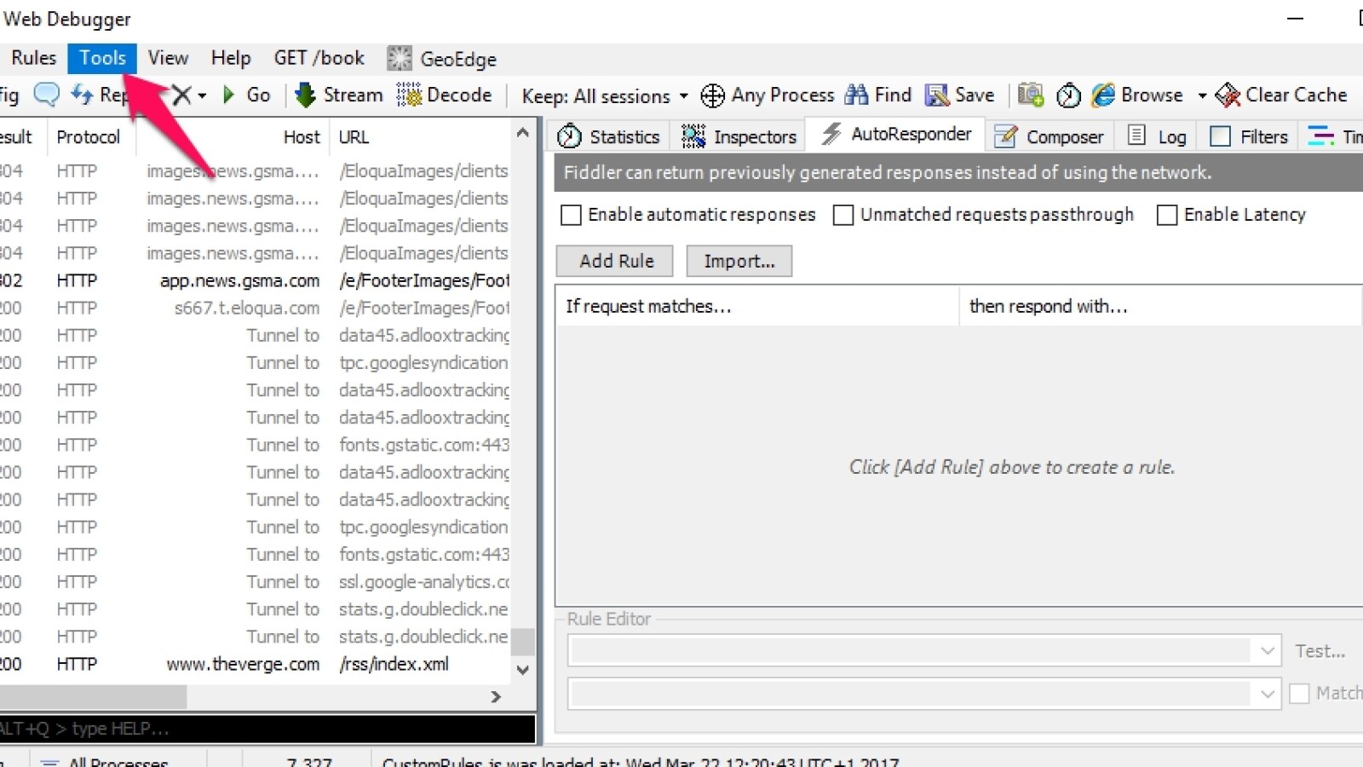
Task: Click the Stream toolbar icon
Action: [x=305, y=95]
